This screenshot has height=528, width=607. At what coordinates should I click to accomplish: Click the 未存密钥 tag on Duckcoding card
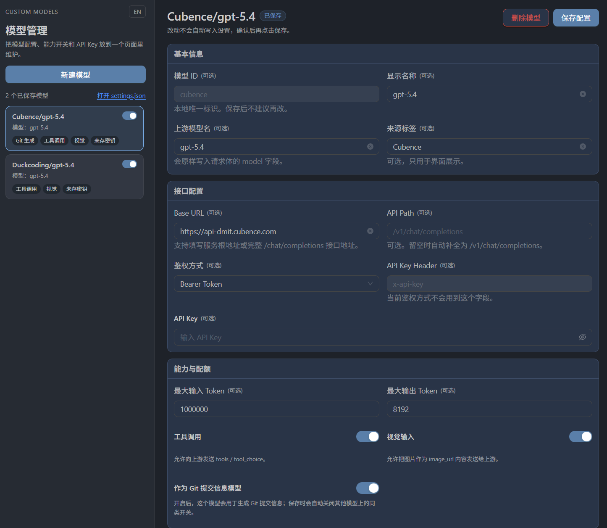tap(77, 189)
